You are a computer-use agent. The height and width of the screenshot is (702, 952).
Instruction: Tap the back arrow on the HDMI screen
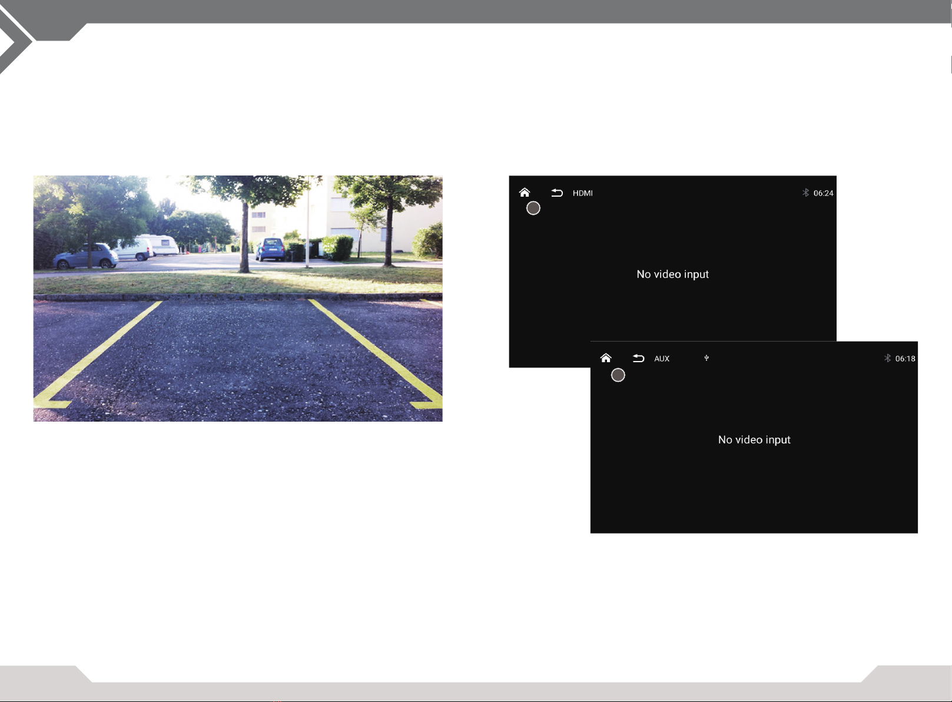tap(557, 193)
